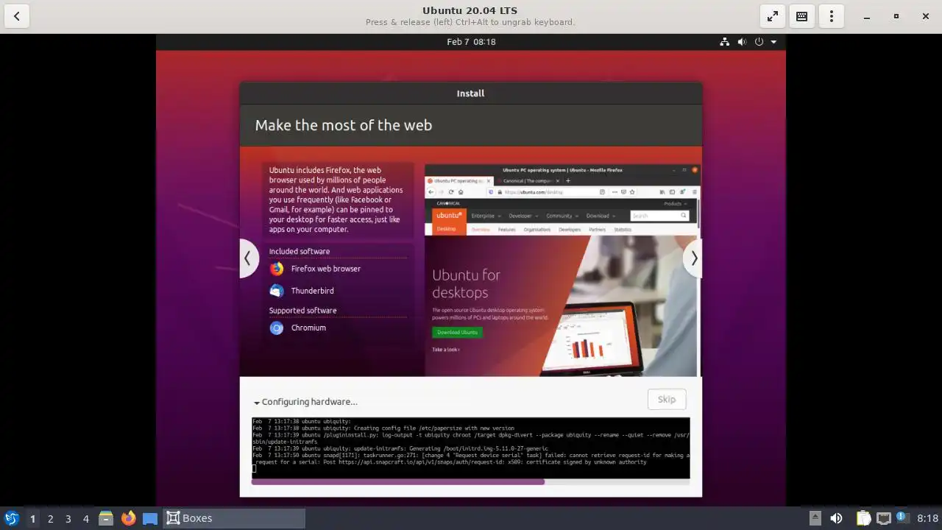The height and width of the screenshot is (530, 942).
Task: Open the guest clock 'Feb 7 08:18'
Action: pos(471,42)
